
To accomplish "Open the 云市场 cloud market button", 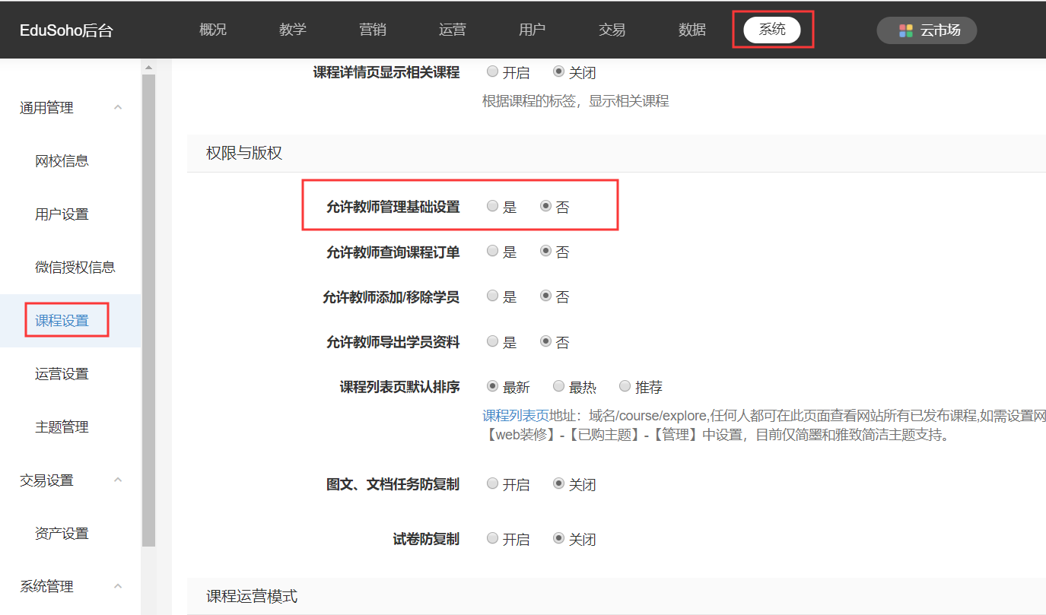I will (927, 30).
